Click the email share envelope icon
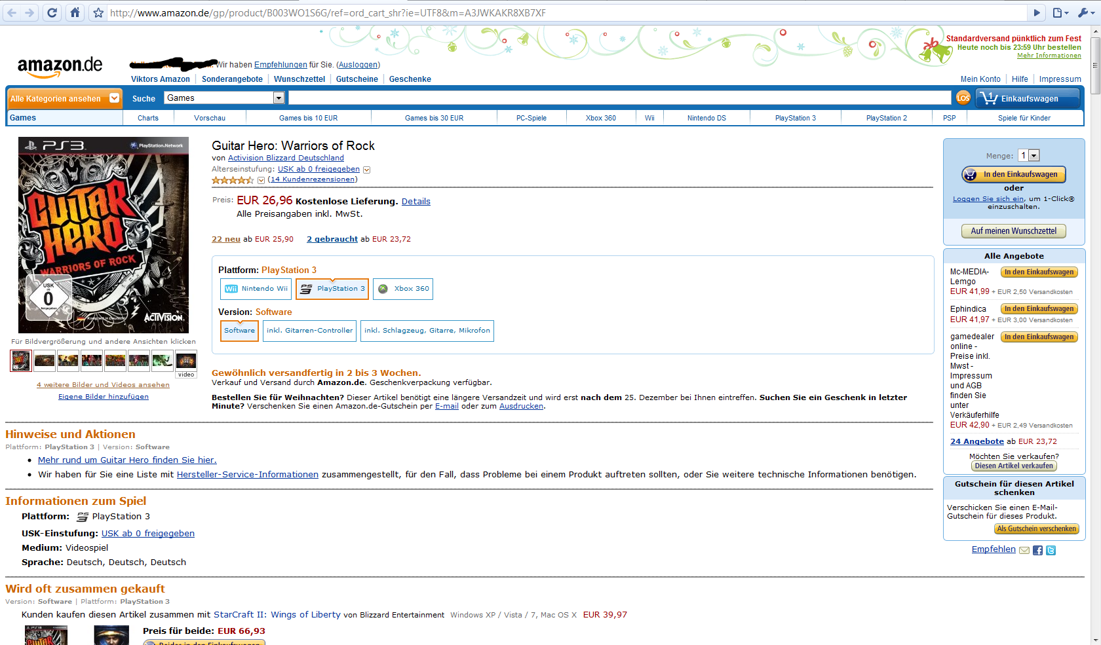This screenshot has width=1101, height=645. pos(1024,550)
